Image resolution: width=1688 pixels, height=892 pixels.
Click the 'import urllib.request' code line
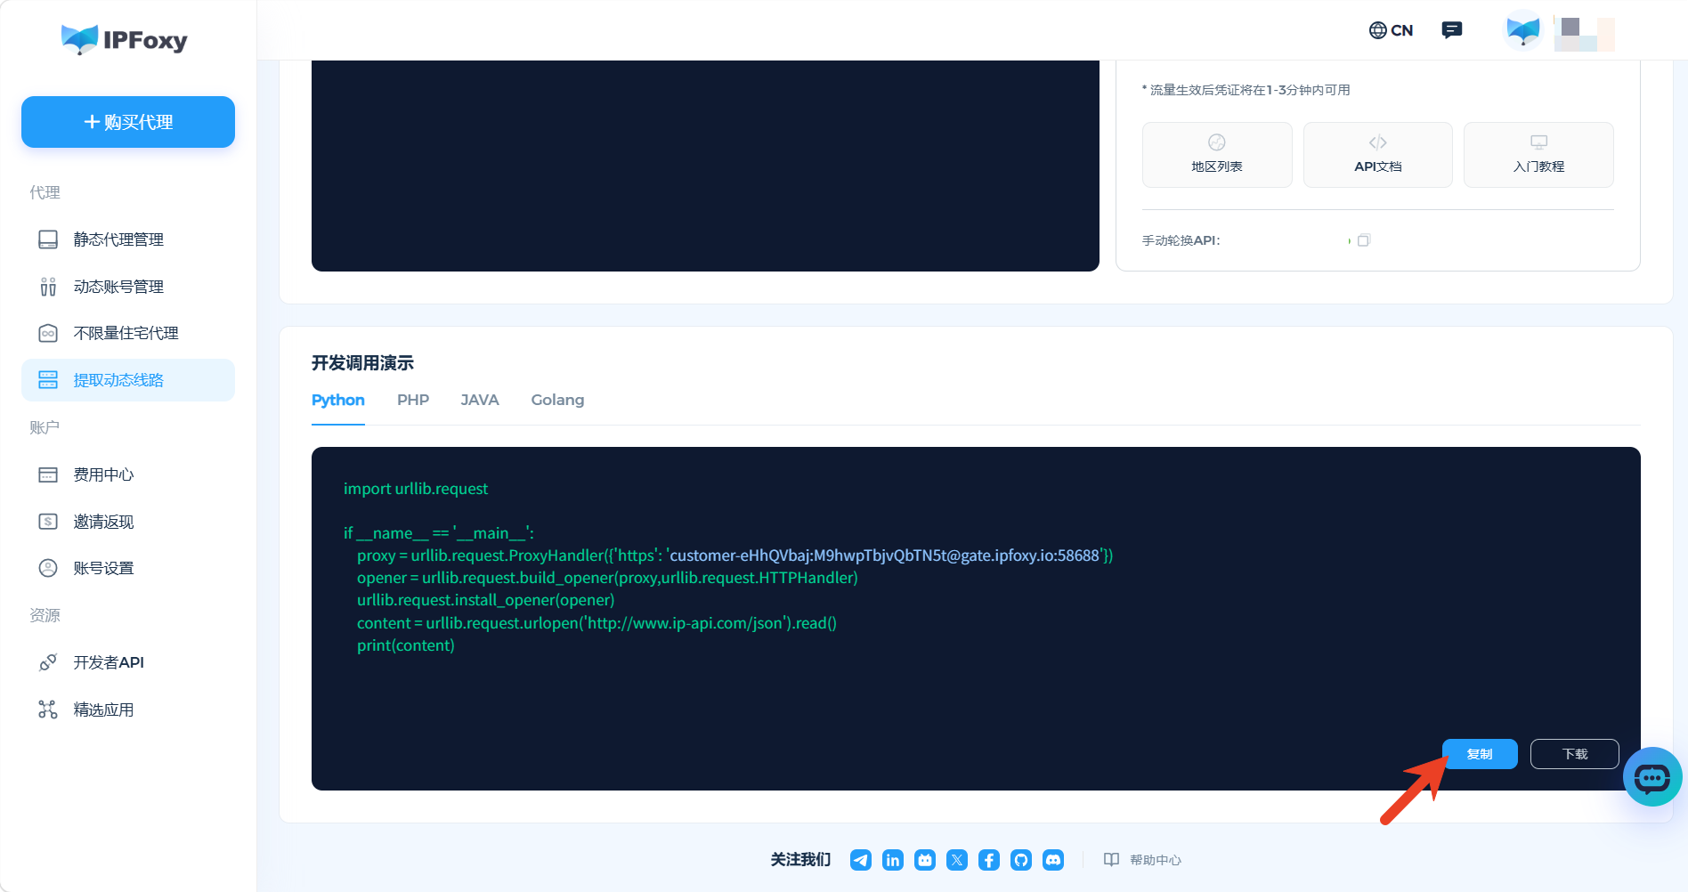point(416,489)
